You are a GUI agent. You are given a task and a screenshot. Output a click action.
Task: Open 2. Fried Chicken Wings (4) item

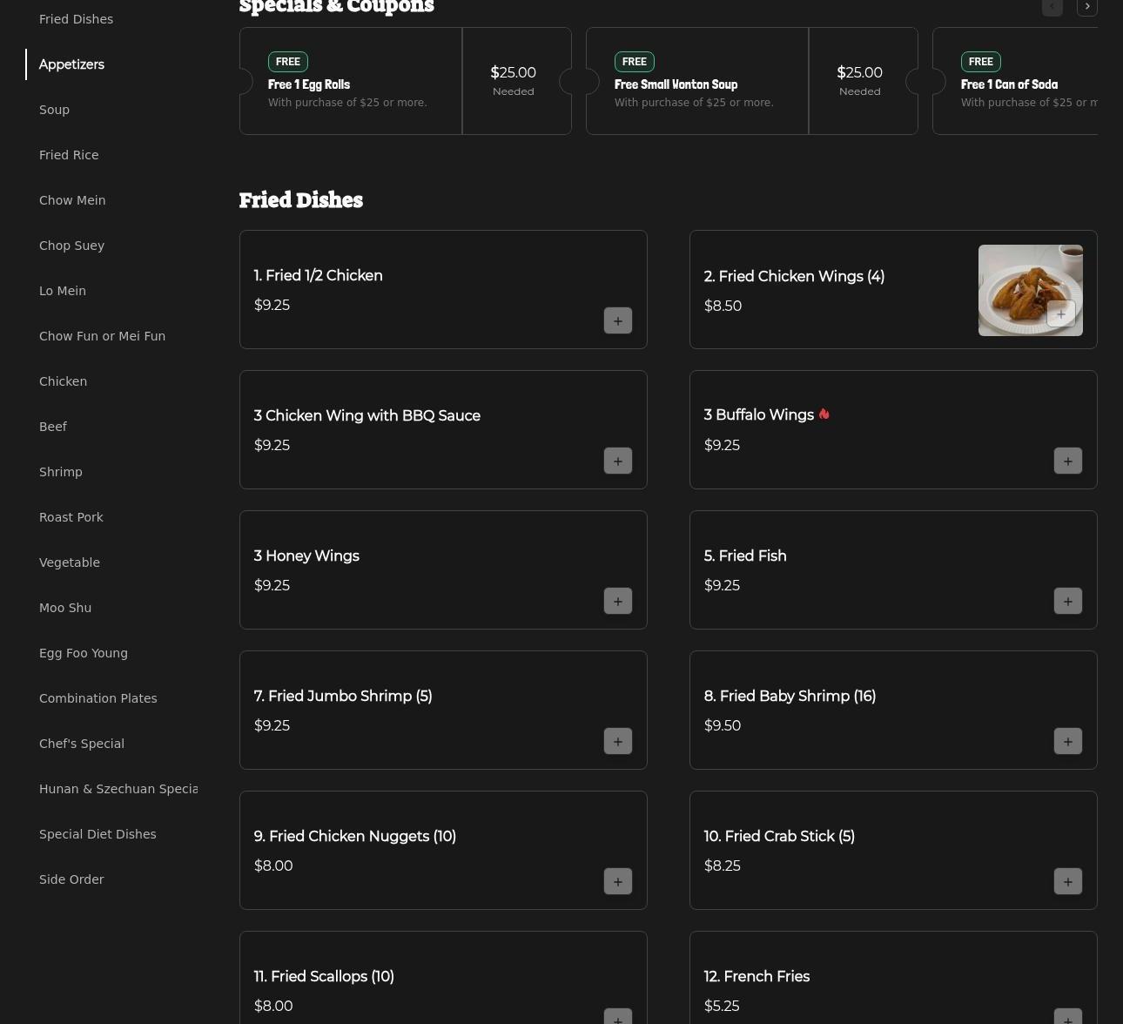893,290
